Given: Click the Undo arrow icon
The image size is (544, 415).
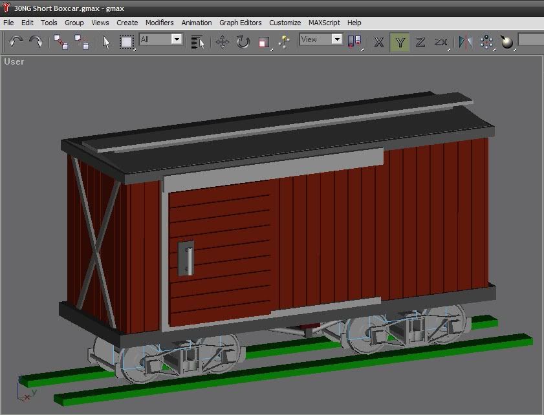Looking at the screenshot, I should point(16,41).
